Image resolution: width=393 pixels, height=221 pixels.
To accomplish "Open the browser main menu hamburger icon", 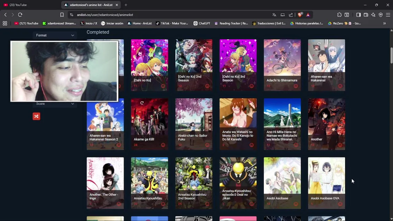I will click(388, 15).
